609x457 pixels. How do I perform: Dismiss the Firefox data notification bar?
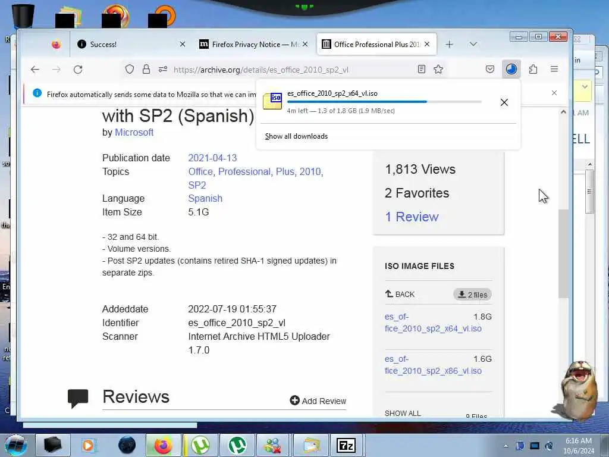pos(554,93)
